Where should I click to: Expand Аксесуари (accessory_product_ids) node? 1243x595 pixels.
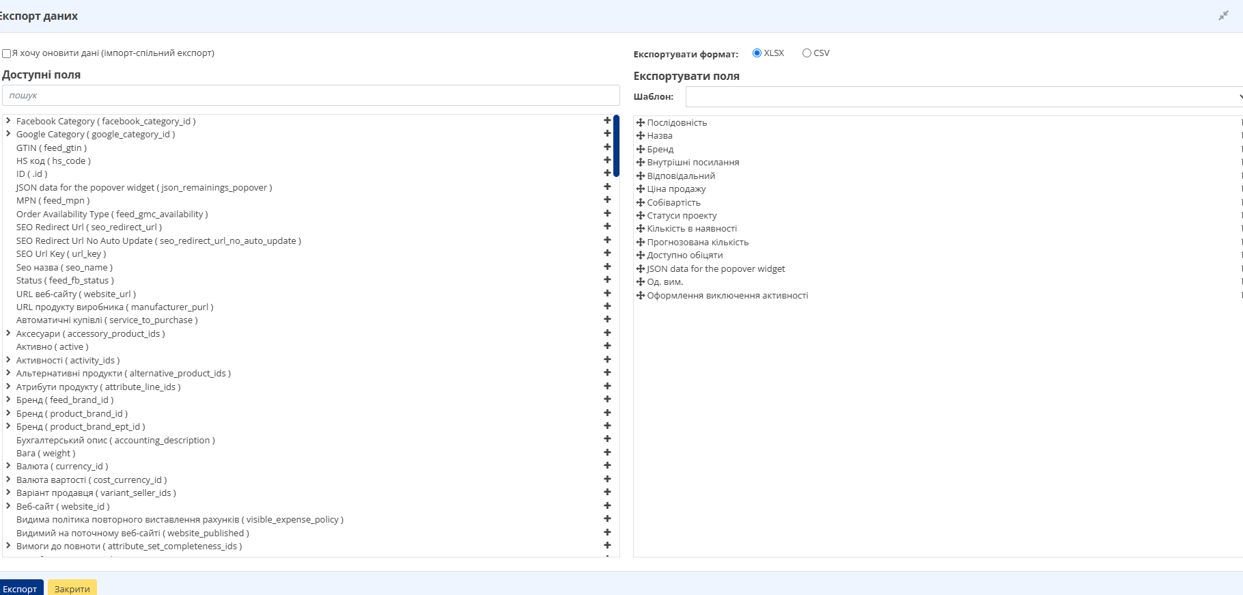(8, 333)
